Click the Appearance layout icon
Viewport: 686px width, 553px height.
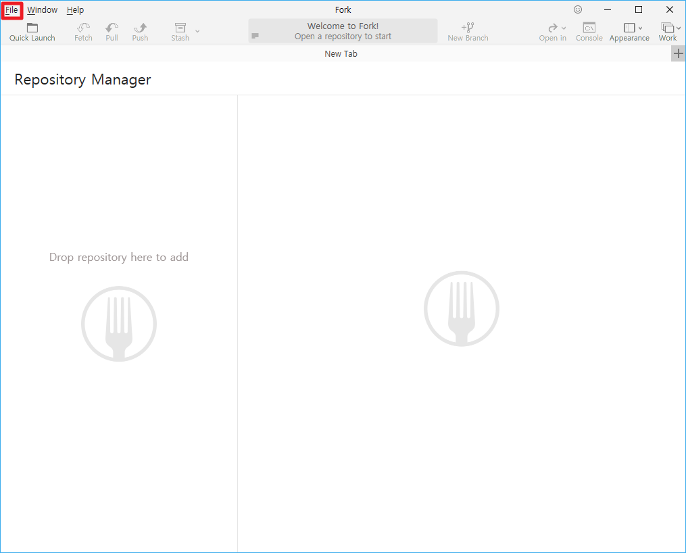tap(629, 28)
